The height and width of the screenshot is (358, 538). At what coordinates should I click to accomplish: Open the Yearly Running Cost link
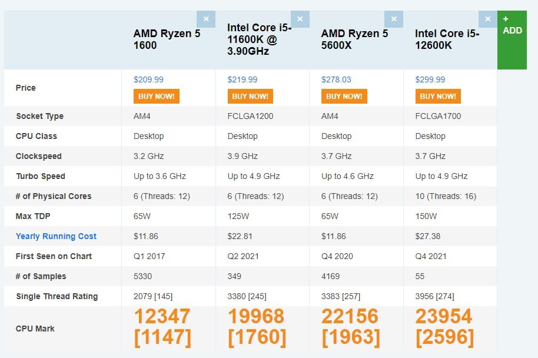pyautogui.click(x=56, y=236)
